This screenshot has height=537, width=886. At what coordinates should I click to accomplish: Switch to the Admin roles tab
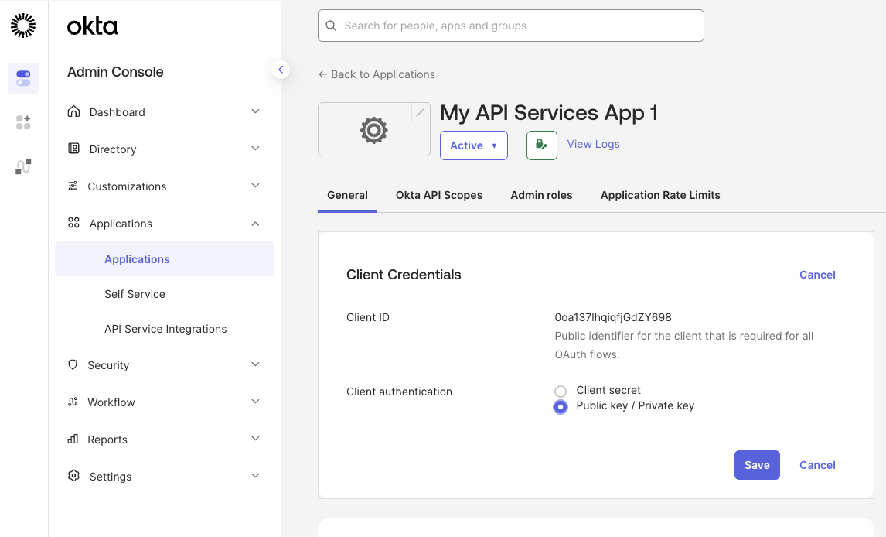[541, 195]
